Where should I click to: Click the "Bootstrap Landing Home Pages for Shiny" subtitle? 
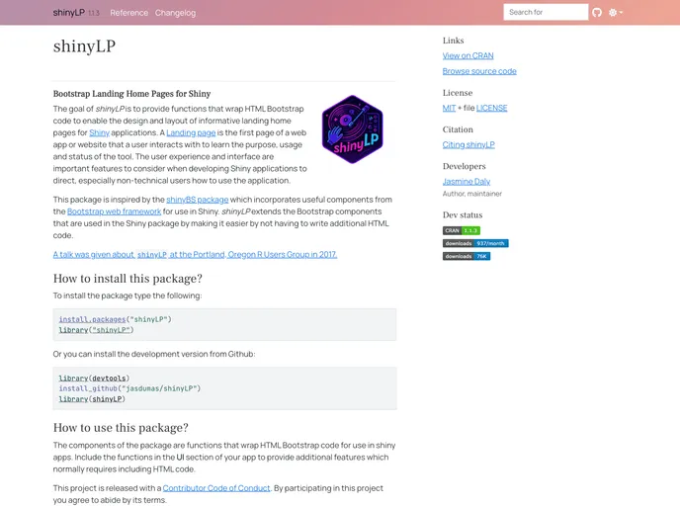coord(131,94)
